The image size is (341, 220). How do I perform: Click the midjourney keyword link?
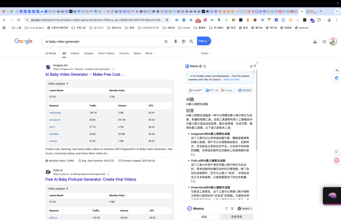(x=55, y=113)
